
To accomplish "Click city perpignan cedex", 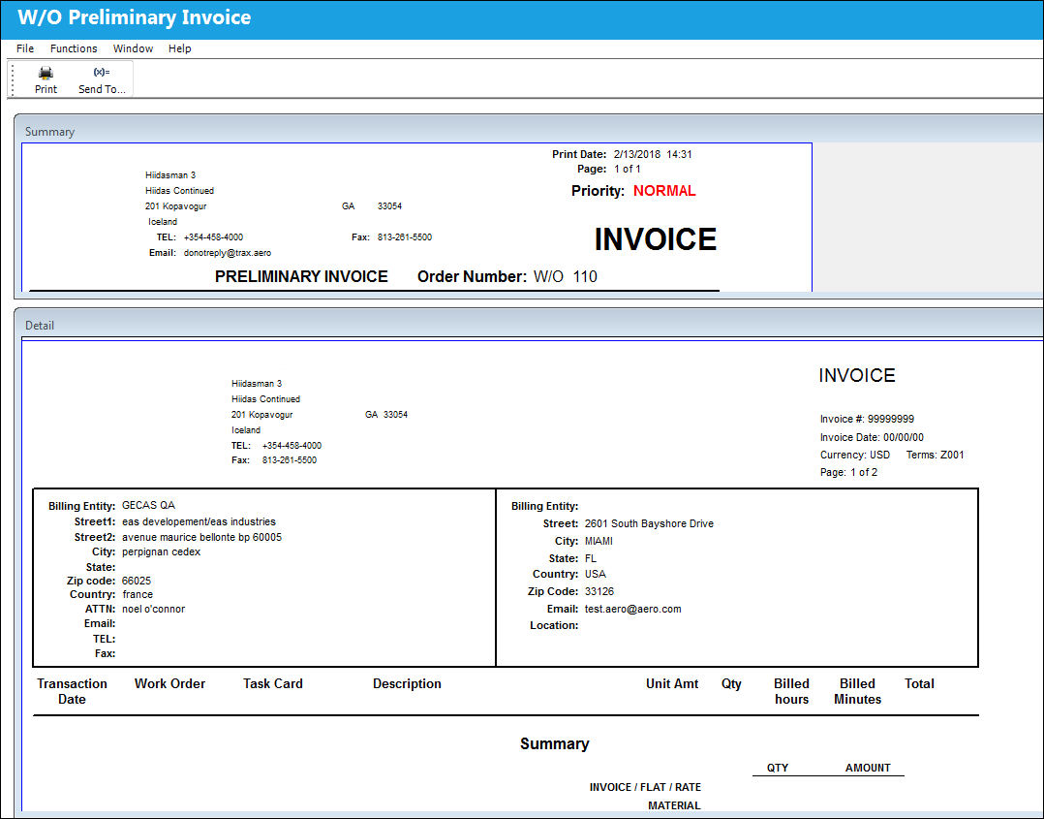I will click(161, 551).
